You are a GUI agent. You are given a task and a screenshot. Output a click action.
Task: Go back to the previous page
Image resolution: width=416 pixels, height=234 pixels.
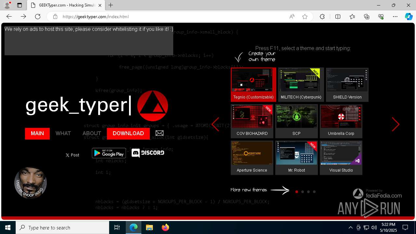pos(9,17)
